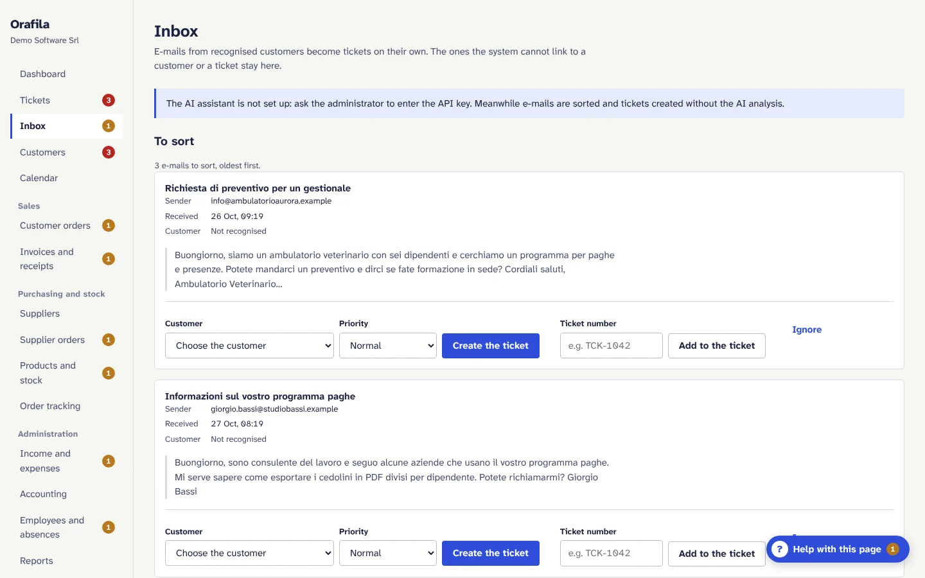The height and width of the screenshot is (578, 925).
Task: Open Income and expenses
Action: pos(67,461)
